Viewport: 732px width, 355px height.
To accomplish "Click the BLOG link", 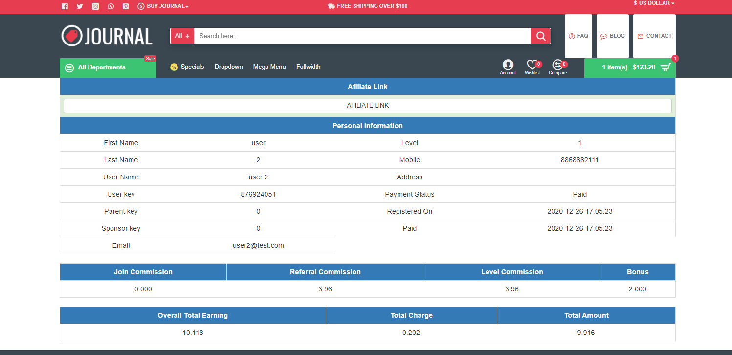I will tap(612, 35).
